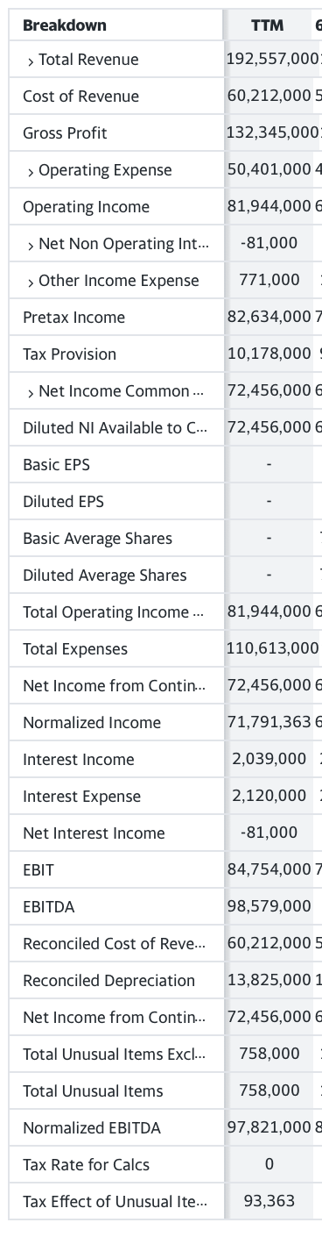Screen dimensions: 322x1237
Task: Select the Breakdown column header
Action: (65, 25)
